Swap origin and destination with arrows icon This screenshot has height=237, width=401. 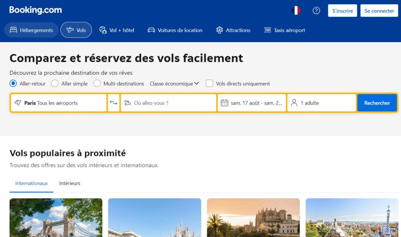click(x=114, y=103)
